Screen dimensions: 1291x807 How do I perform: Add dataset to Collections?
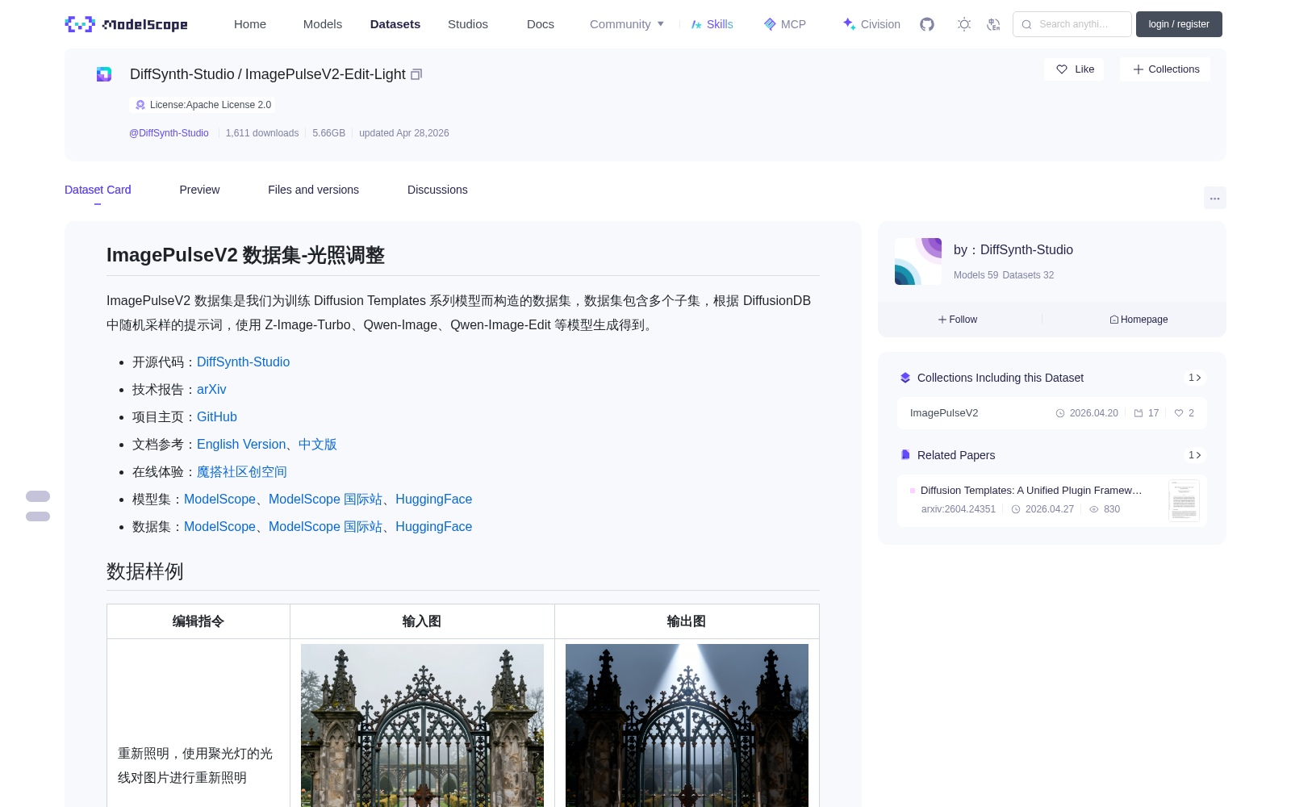tap(1165, 69)
